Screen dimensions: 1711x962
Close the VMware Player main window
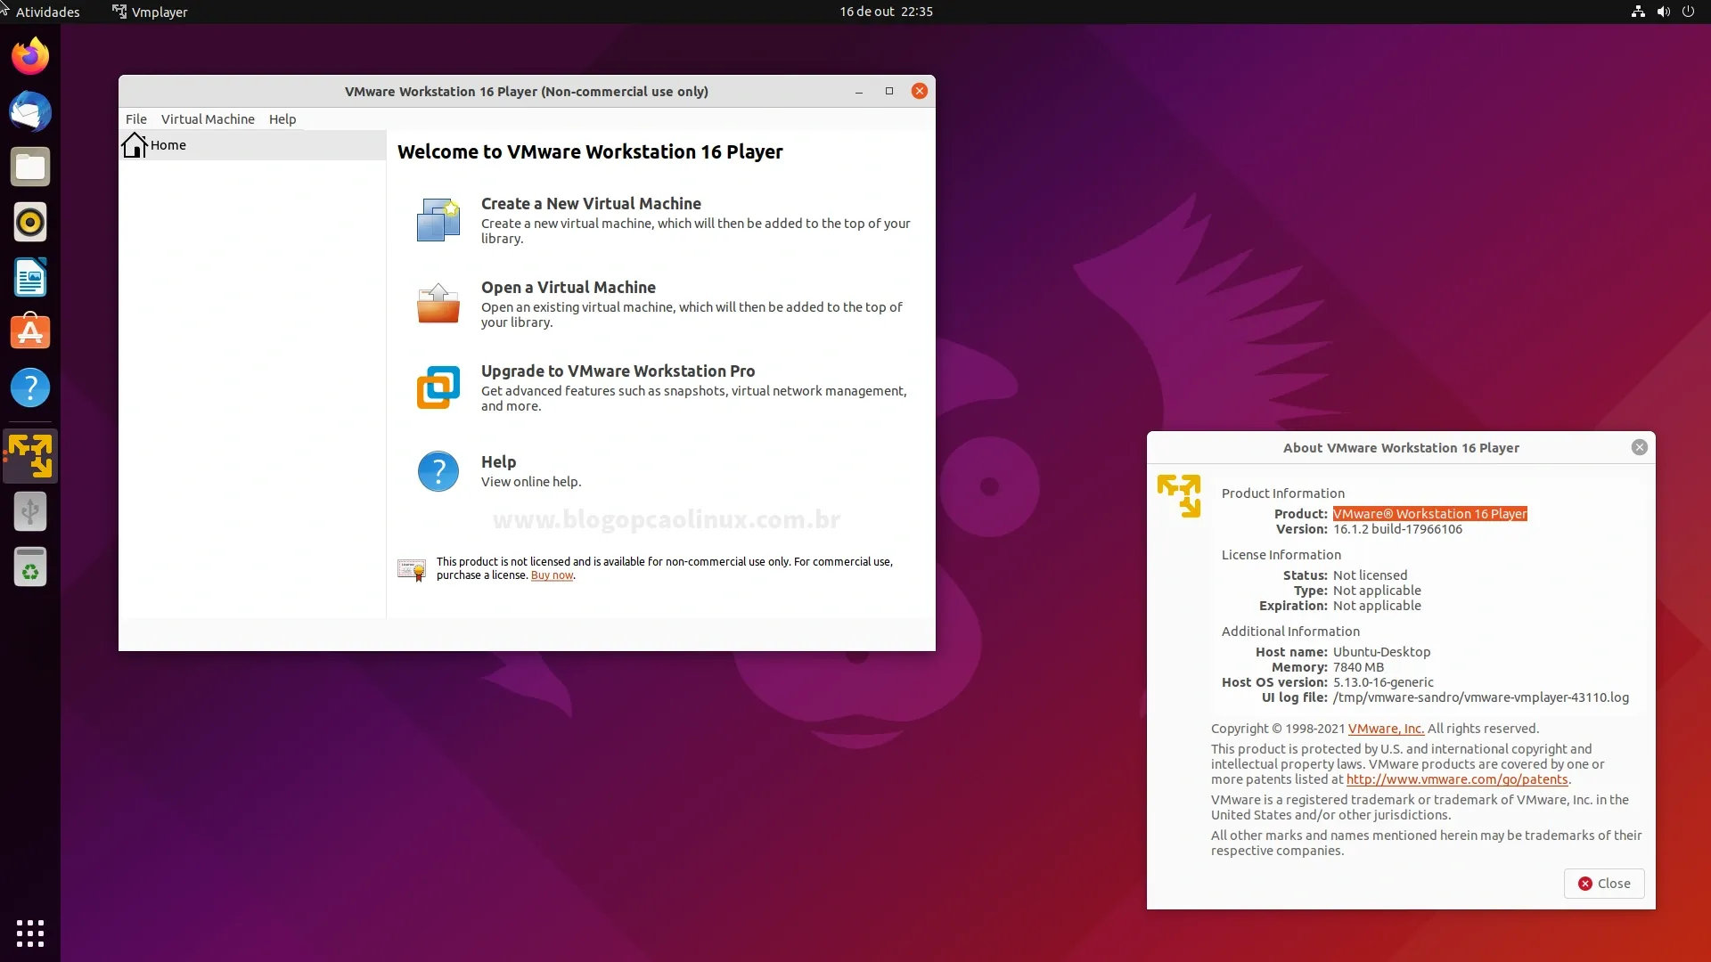[x=920, y=91]
